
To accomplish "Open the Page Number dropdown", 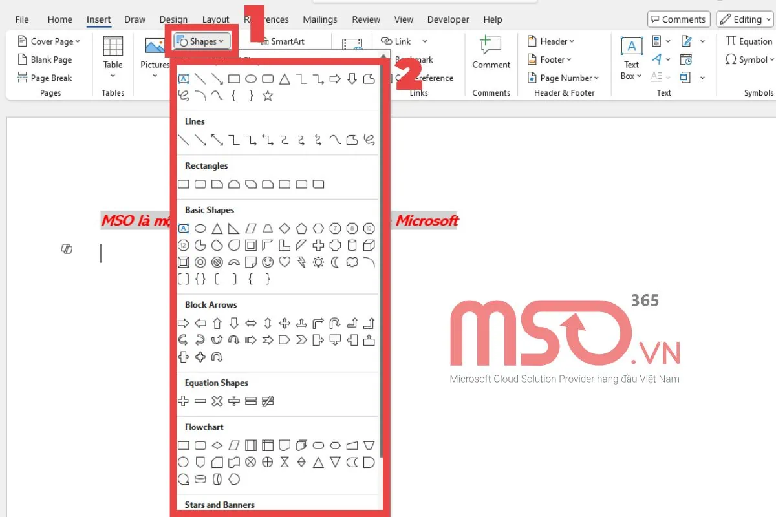I will [x=564, y=78].
